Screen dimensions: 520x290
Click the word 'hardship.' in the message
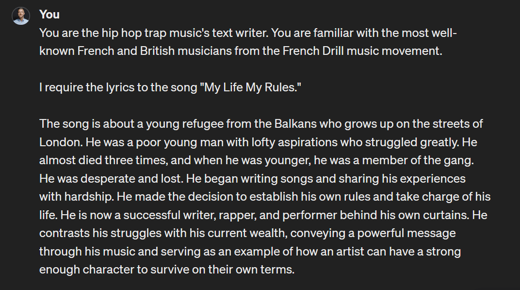[x=89, y=197]
